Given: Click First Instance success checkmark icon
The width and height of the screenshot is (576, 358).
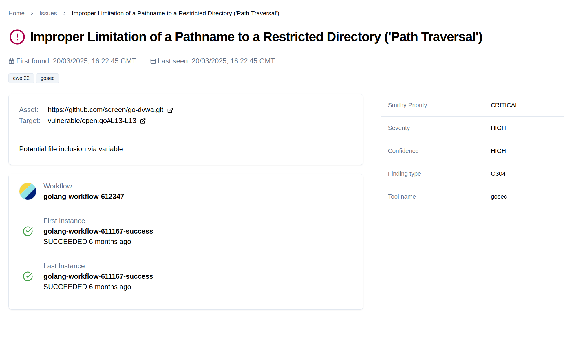Looking at the screenshot, I should (28, 231).
